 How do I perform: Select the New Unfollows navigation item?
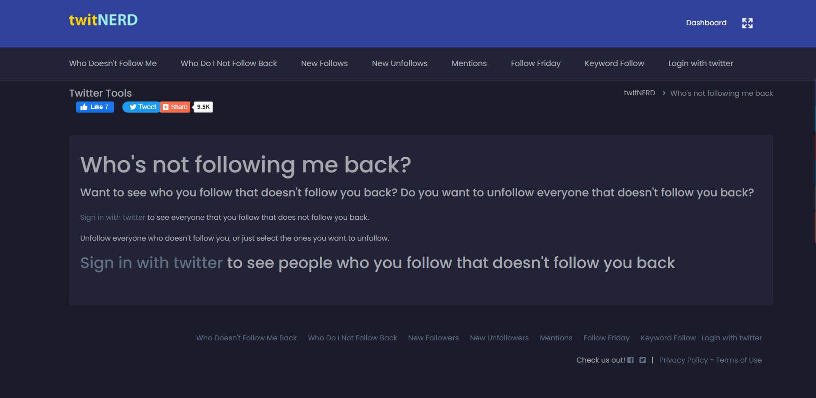click(399, 63)
